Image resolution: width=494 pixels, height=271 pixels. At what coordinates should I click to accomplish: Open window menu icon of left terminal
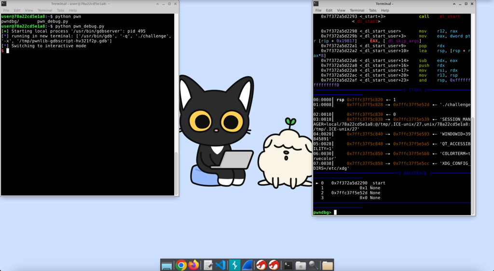pyautogui.click(x=4, y=4)
